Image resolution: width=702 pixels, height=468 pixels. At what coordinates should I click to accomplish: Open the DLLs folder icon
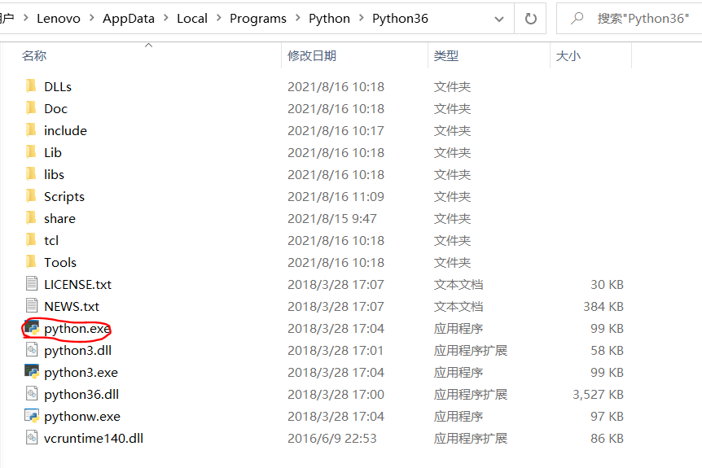31,85
